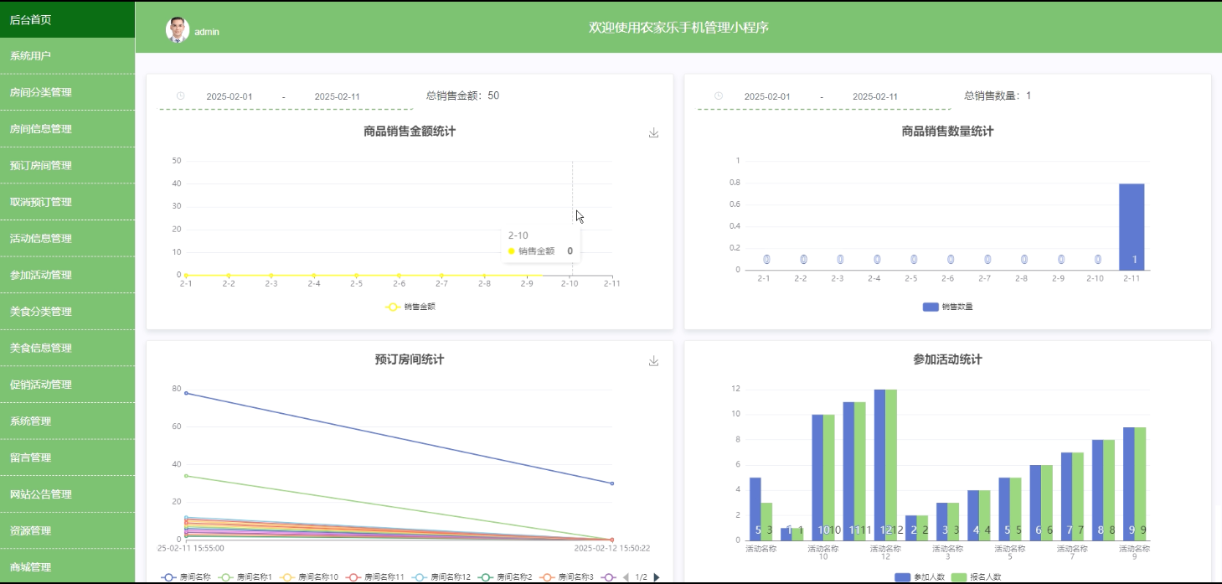Click the clock icon in sales amount date picker
The image size is (1222, 584).
(x=180, y=96)
